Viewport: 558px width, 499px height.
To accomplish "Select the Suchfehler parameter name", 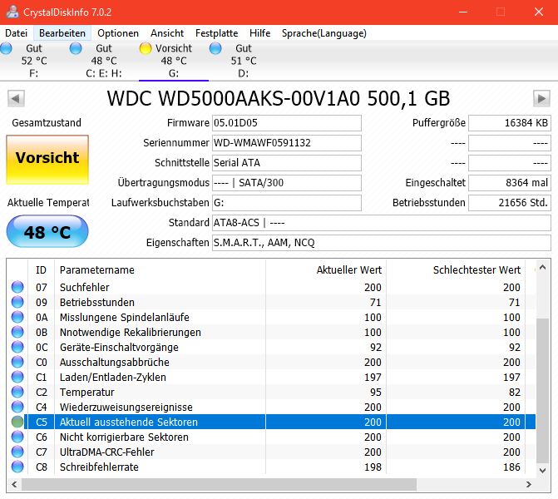I will pos(84,287).
